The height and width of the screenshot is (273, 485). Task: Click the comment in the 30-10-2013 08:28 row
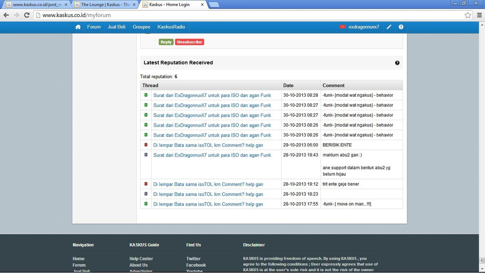(358, 95)
